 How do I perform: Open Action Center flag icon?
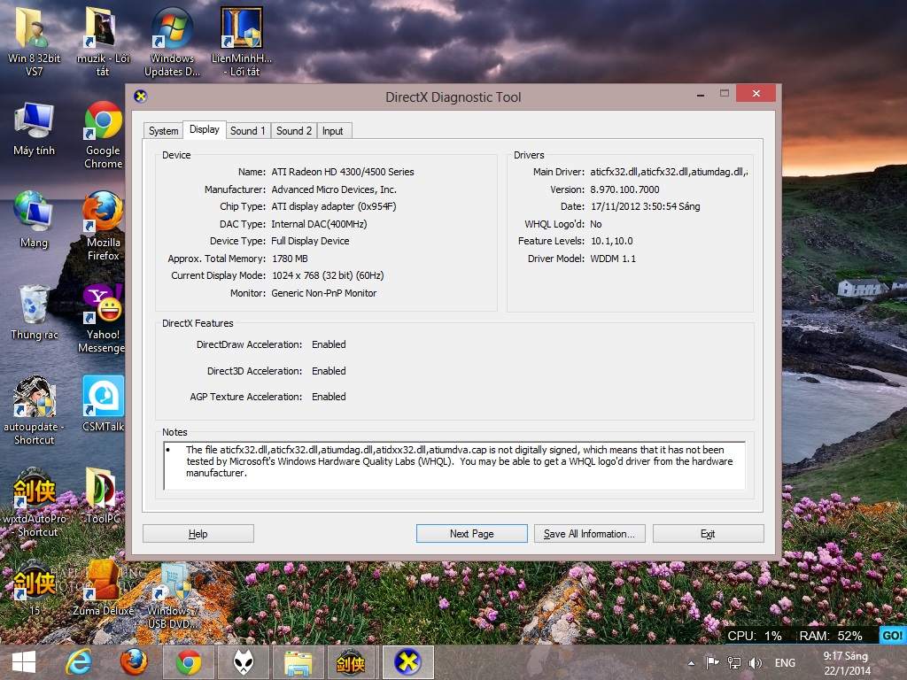tap(712, 662)
